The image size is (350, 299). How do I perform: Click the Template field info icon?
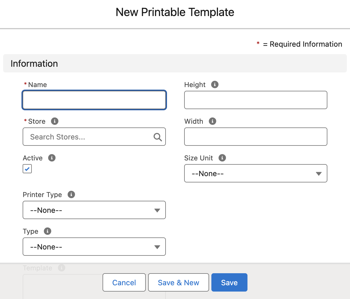coord(61,268)
